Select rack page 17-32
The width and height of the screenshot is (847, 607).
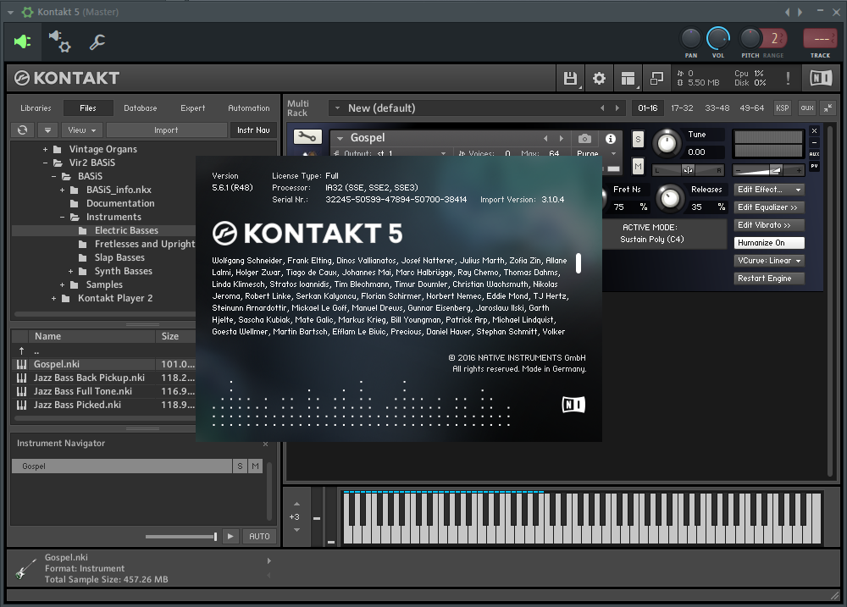(682, 108)
